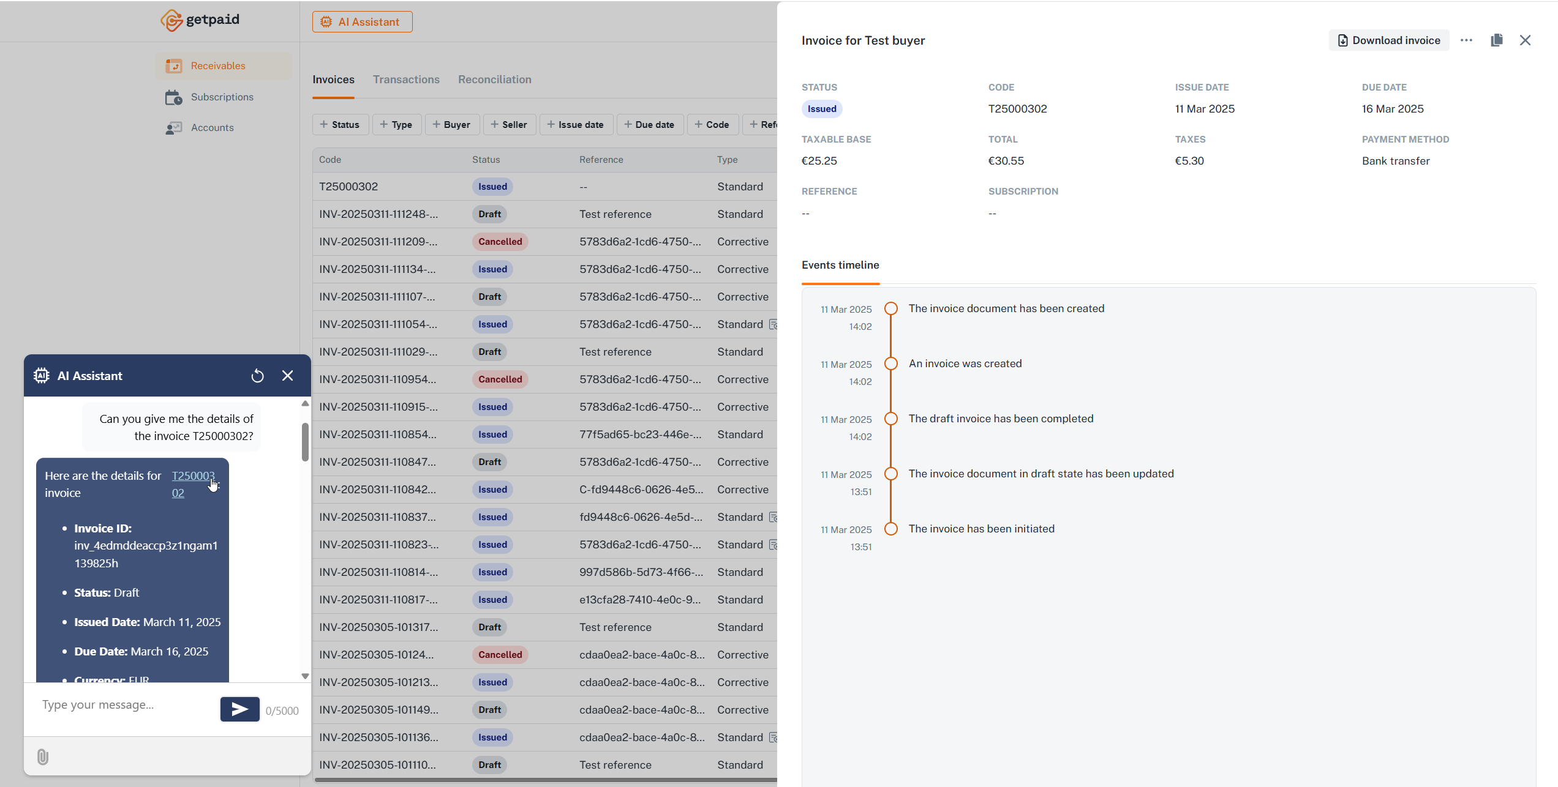Click timeline marker for invoice initiated
The image size is (1558, 787).
pos(891,529)
